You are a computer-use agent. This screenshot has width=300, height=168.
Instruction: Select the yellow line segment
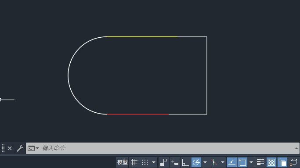tap(142, 37)
